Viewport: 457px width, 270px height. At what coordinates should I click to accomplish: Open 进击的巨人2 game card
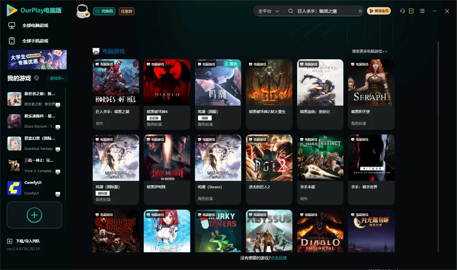269,169
